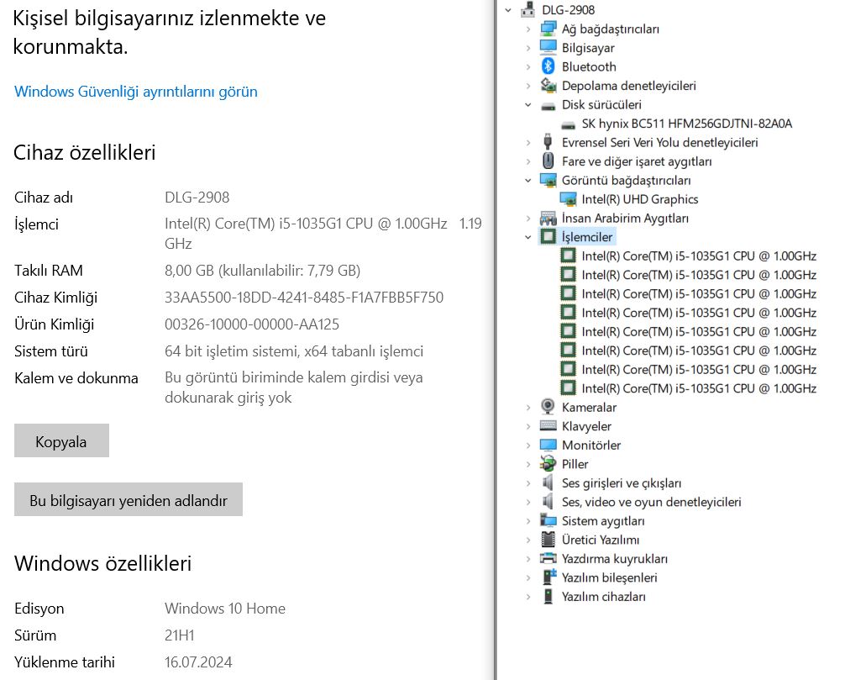Image resolution: width=845 pixels, height=680 pixels.
Task: Expand the Evrensel Seri Veri Yolu denetleyicileri category
Action: point(528,142)
